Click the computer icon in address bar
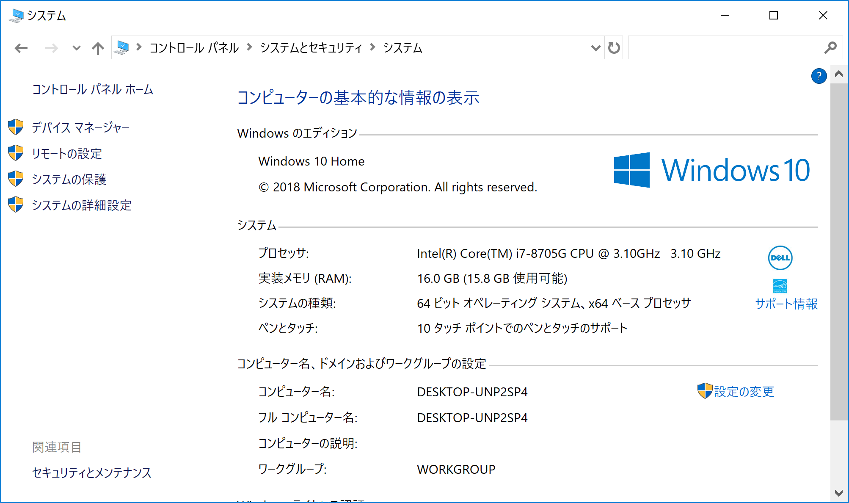The width and height of the screenshot is (849, 503). 122,47
